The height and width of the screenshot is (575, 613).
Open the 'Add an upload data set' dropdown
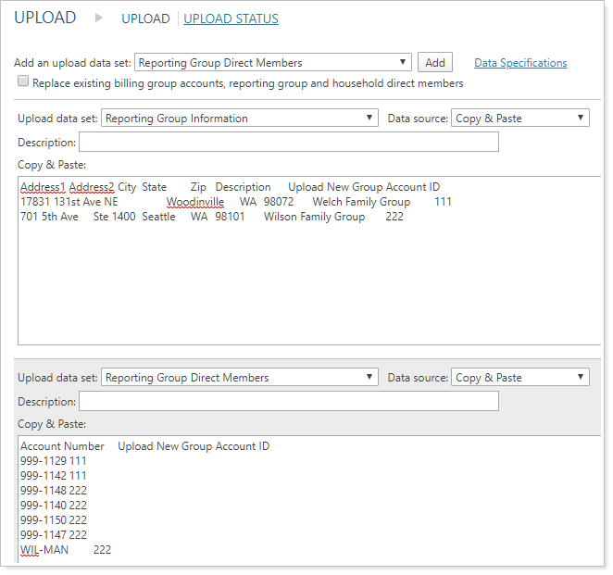pyautogui.click(x=272, y=63)
